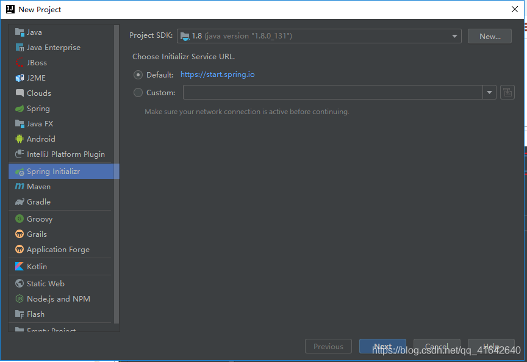Click the Gradle elephant icon

tap(20, 202)
